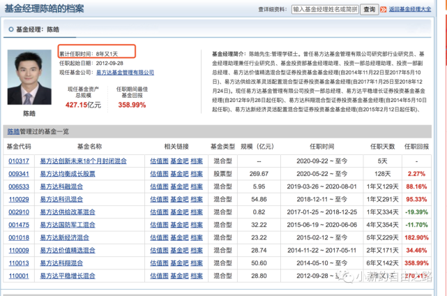
Task: Open fund code 001018
Action: (x=19, y=237)
